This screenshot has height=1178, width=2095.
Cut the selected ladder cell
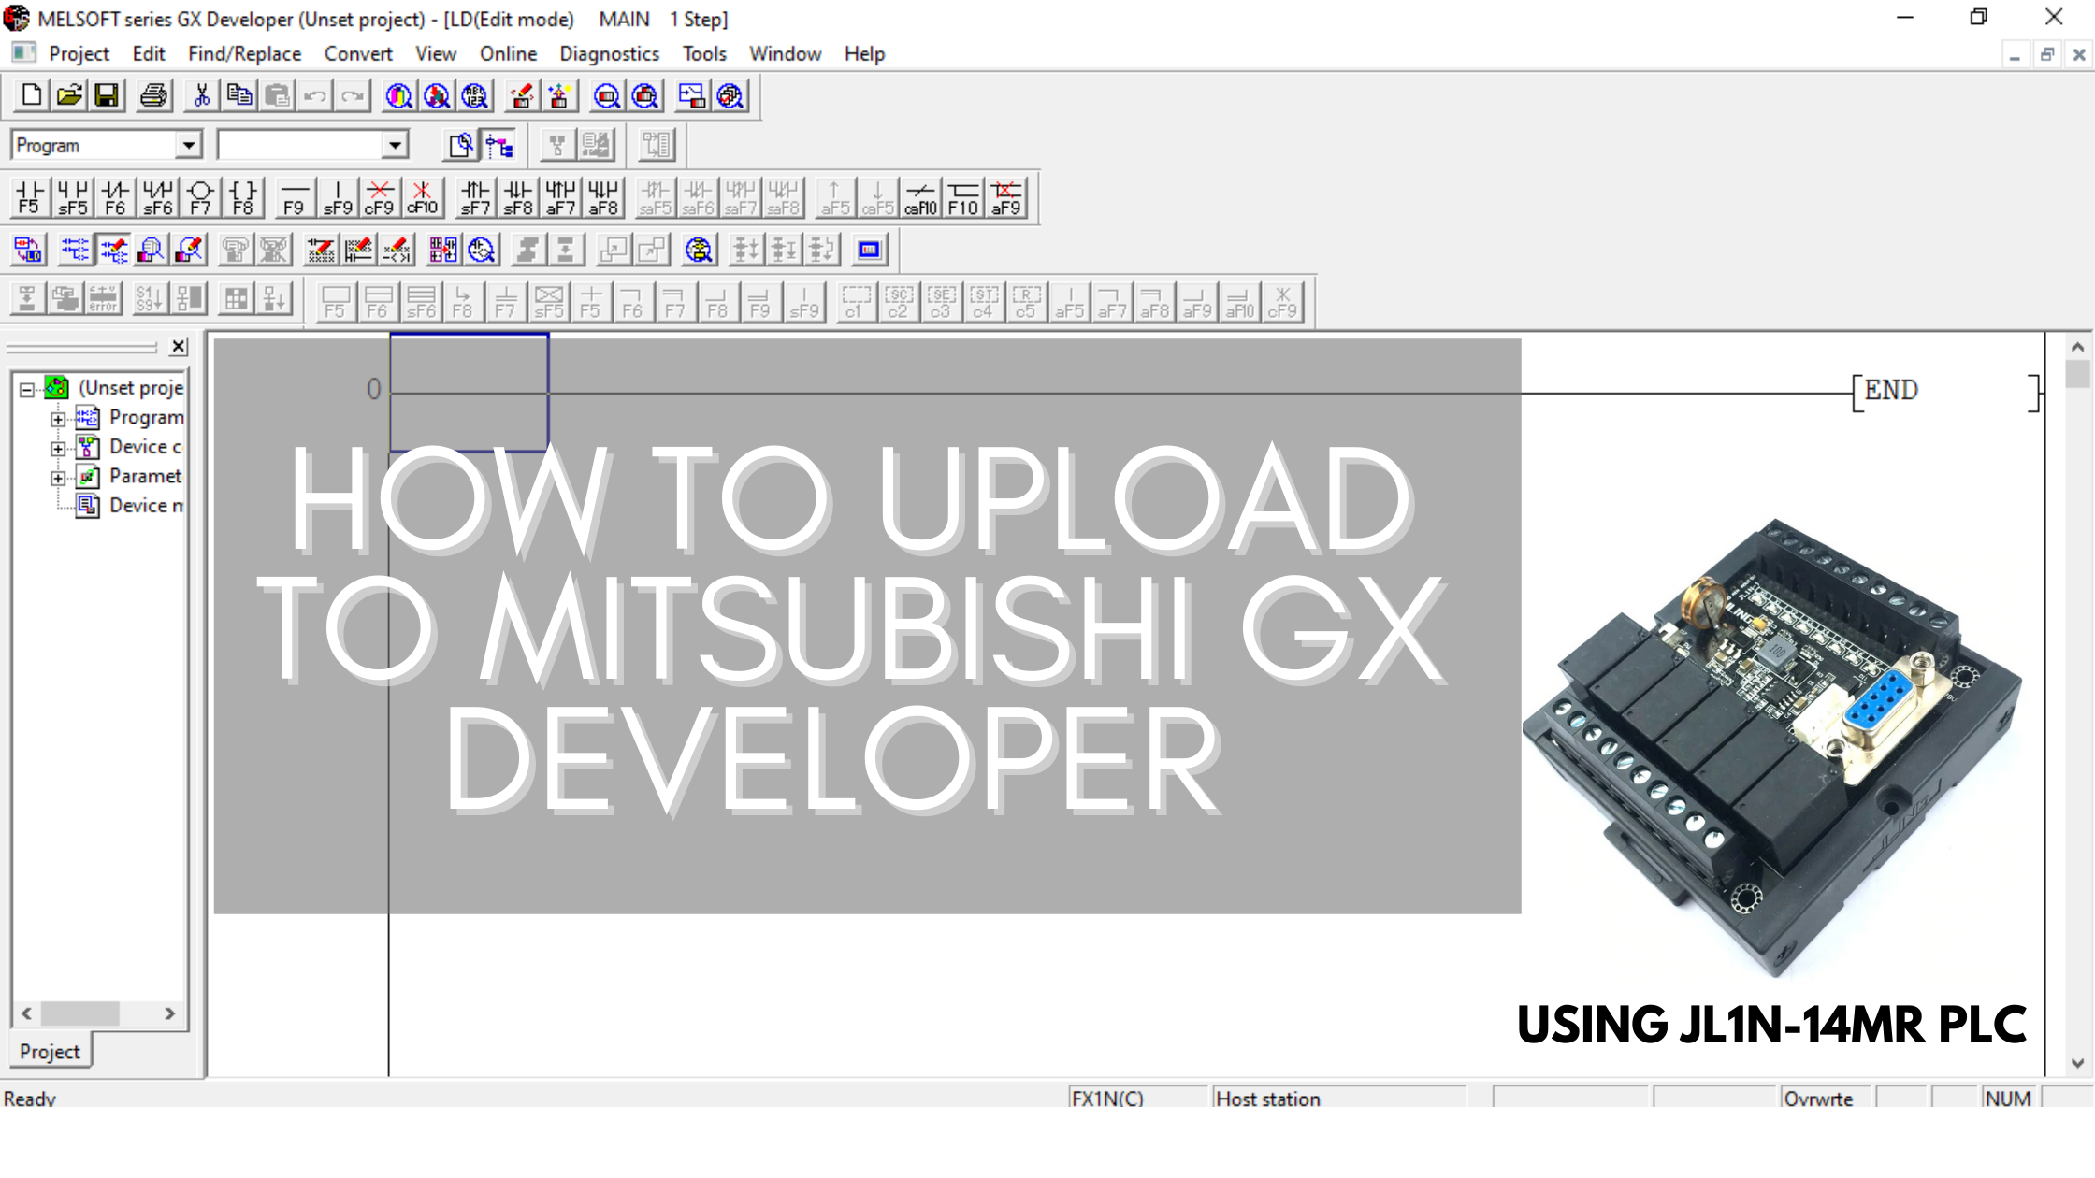click(200, 95)
